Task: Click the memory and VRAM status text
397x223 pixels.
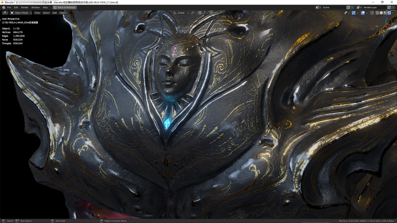Action: 366,221
